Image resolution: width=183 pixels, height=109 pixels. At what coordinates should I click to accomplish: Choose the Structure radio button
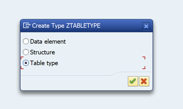26,52
